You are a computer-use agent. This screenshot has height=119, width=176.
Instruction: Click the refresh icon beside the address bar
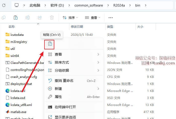[4, 5]
